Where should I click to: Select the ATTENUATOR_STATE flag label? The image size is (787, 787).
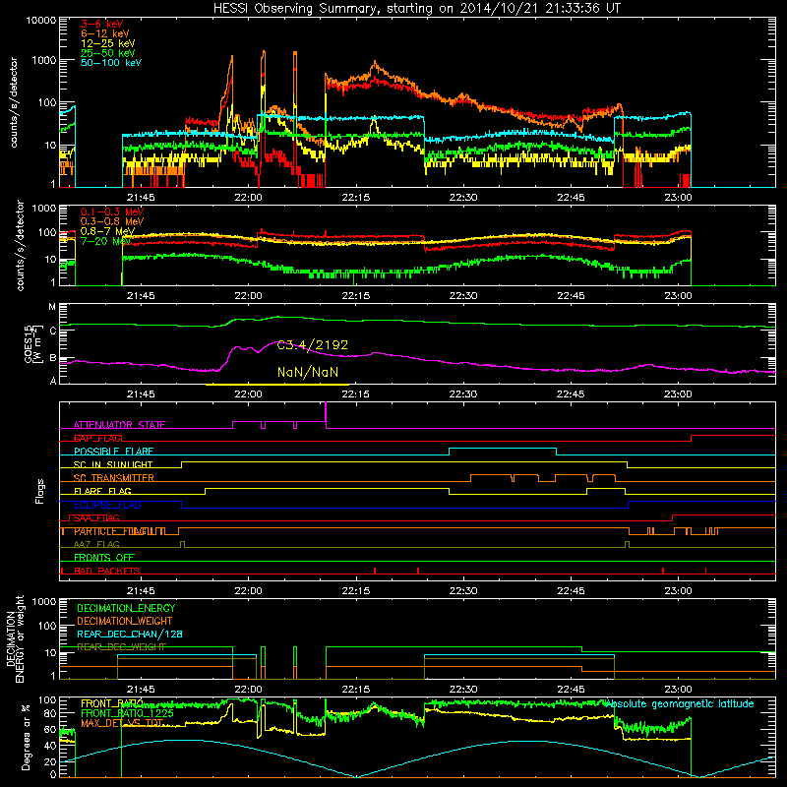[119, 425]
